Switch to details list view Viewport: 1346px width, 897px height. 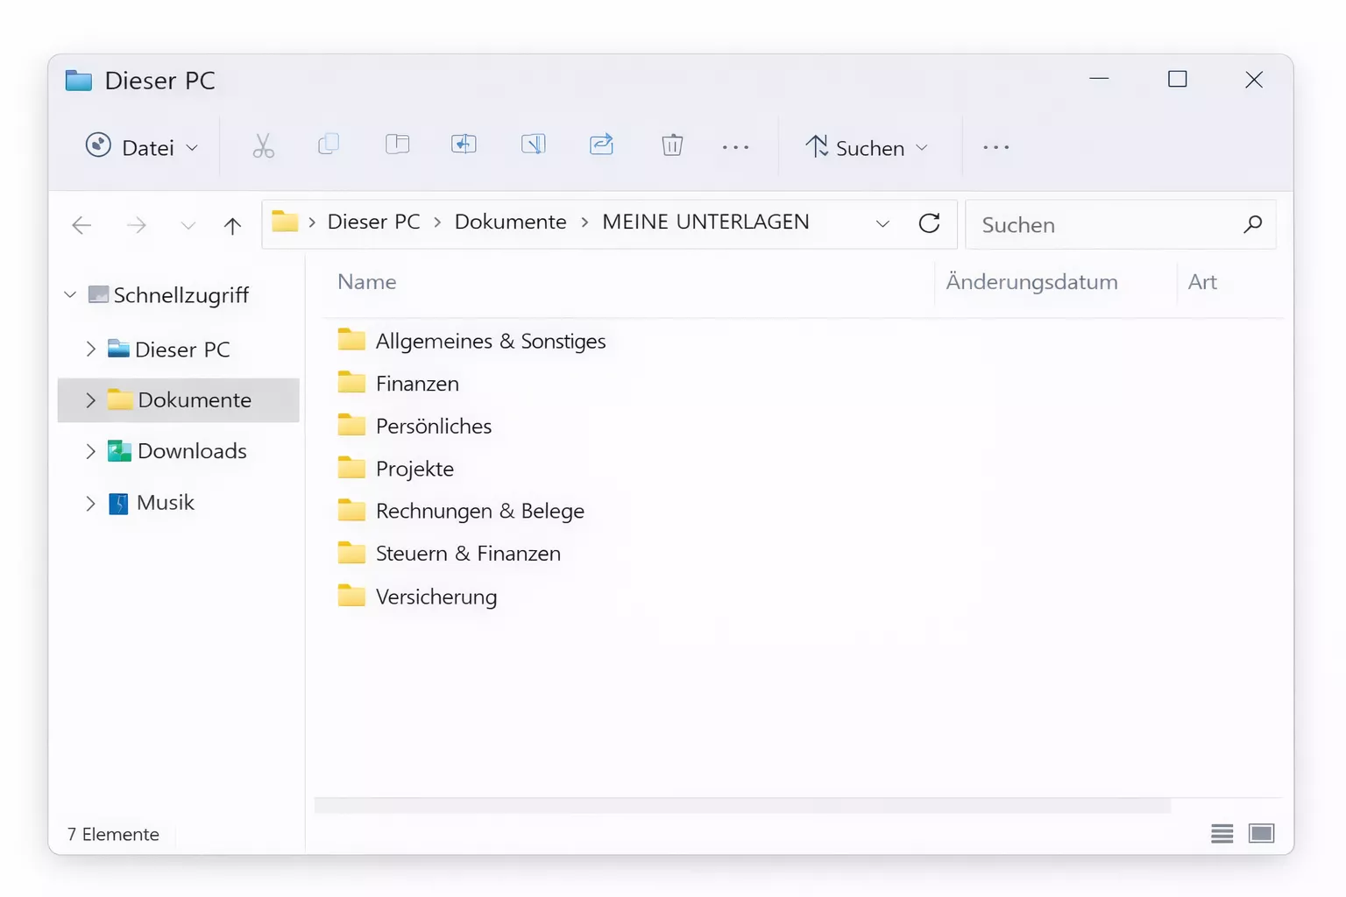1222,834
